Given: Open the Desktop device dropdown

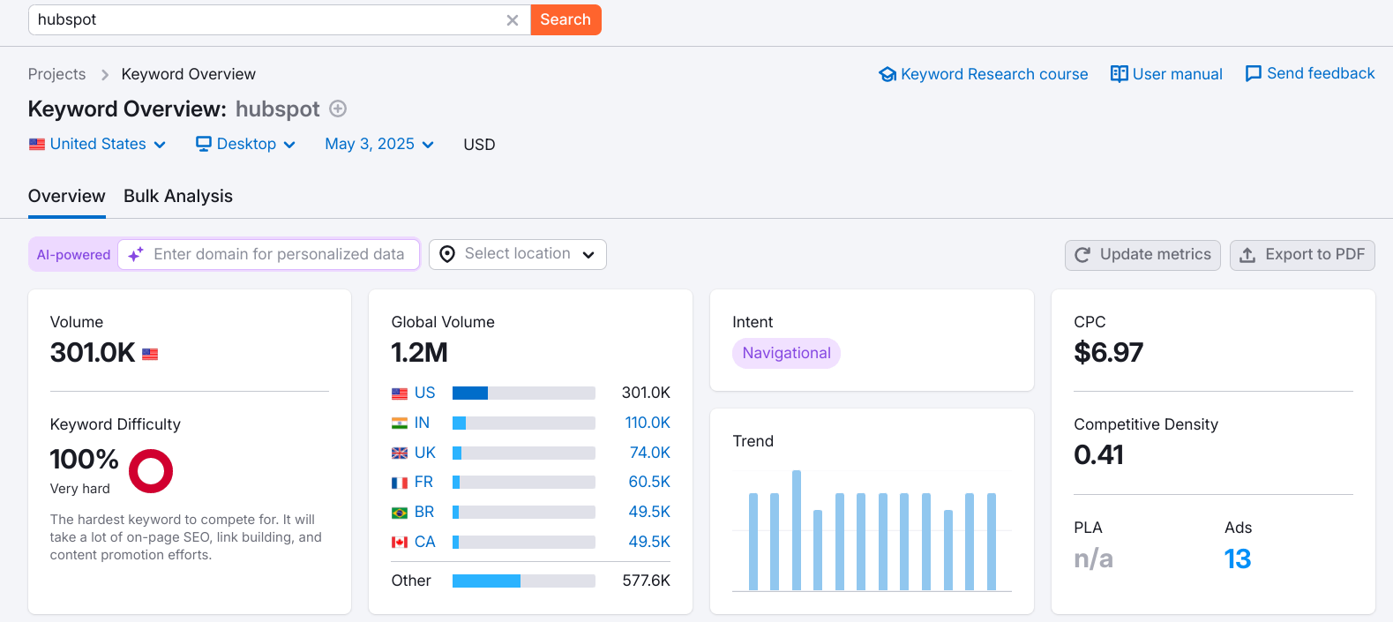Looking at the screenshot, I should coord(245,144).
